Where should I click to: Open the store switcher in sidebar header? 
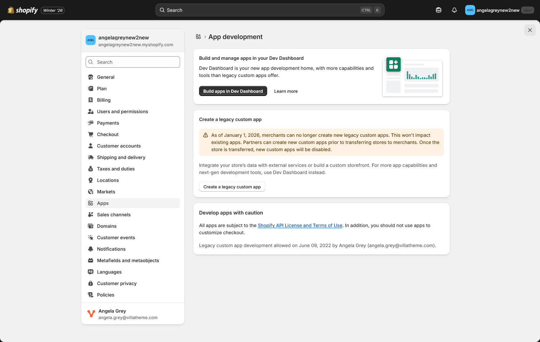coord(133,41)
